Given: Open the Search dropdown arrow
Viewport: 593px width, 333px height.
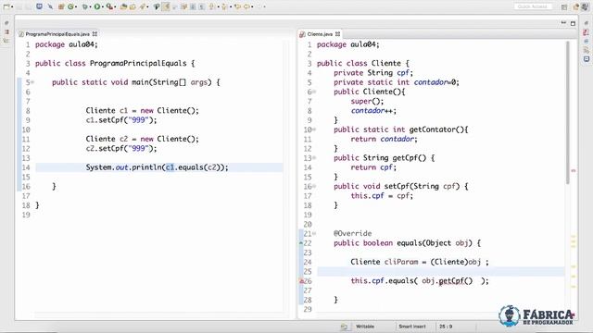Looking at the screenshot, I should (147, 6).
